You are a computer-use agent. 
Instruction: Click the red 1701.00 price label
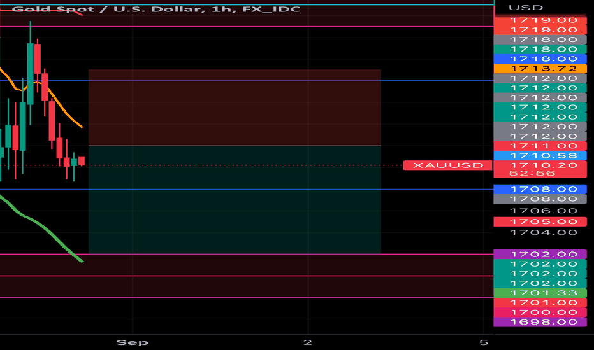(x=540, y=303)
